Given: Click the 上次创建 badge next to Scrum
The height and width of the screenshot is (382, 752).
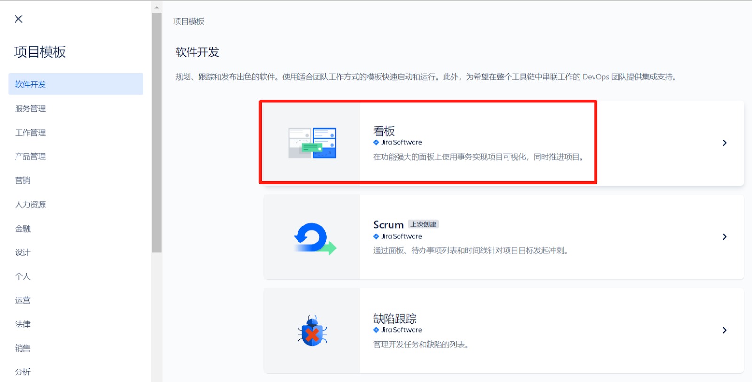Looking at the screenshot, I should (423, 225).
